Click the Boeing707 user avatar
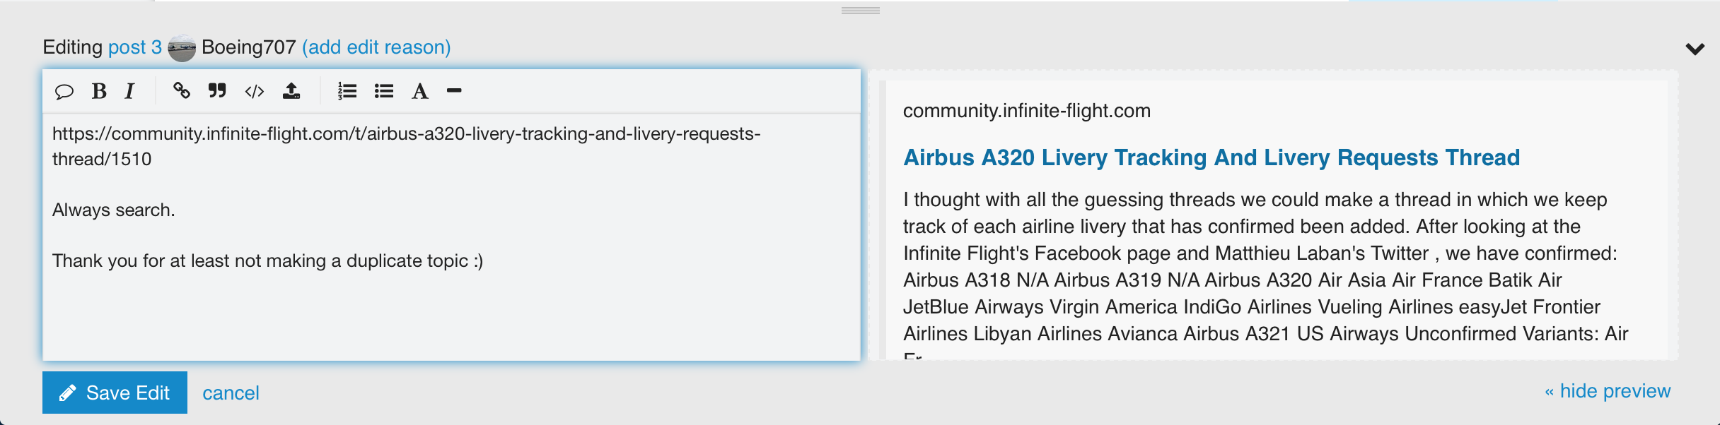 click(x=182, y=48)
